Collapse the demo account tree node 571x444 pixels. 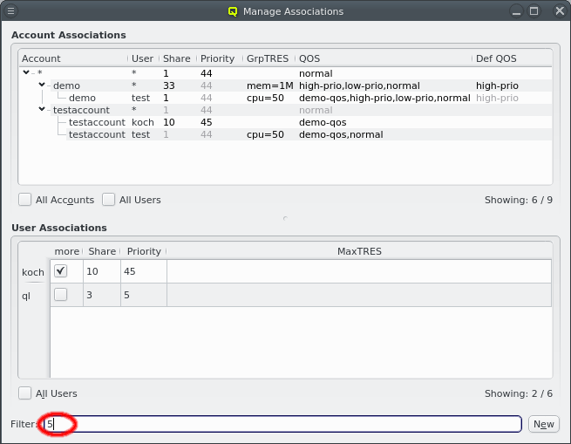(42, 85)
